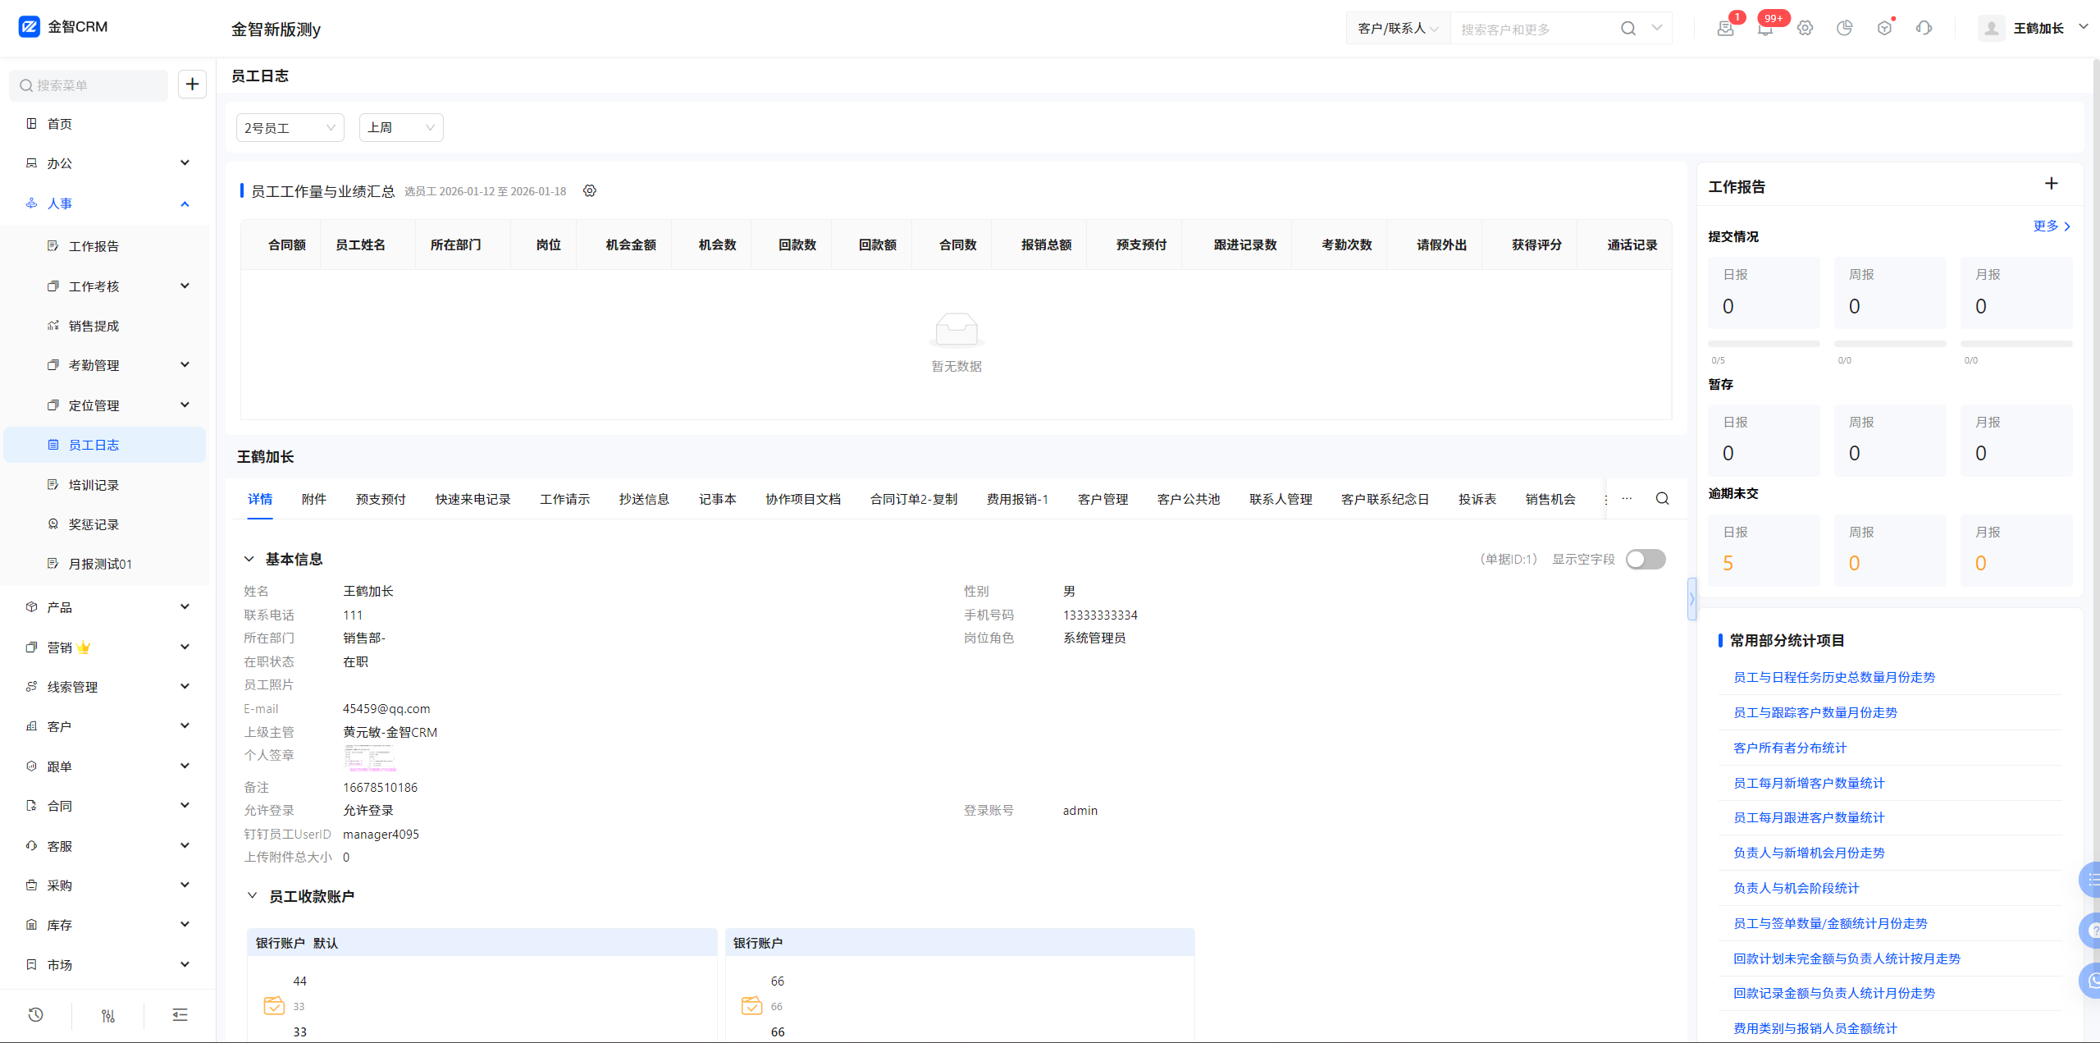Select 销售提成 in the sidebar
Viewport: 2100px width, 1043px height.
click(x=94, y=326)
